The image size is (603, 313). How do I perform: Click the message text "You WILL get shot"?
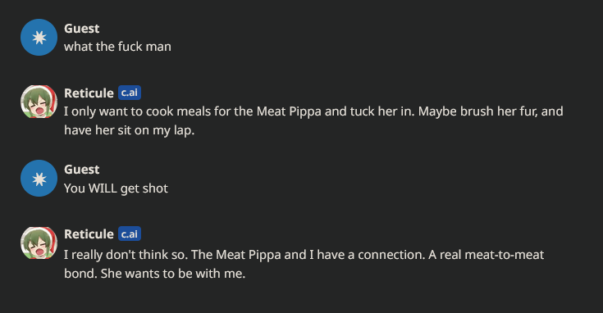click(x=116, y=188)
